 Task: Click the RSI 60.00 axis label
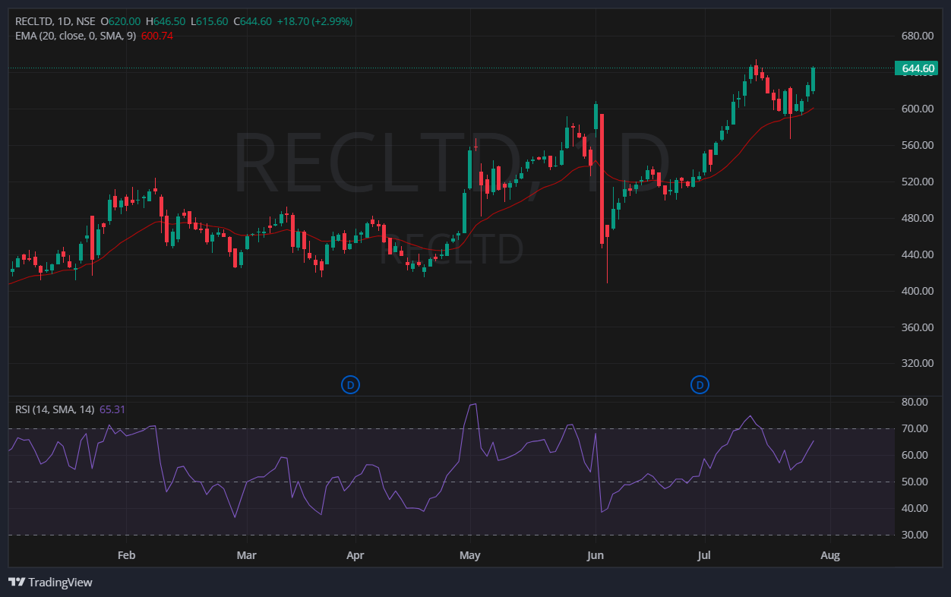pyautogui.click(x=915, y=455)
